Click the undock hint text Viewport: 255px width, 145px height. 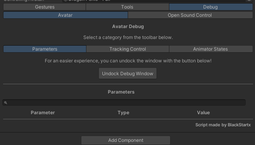pos(128,61)
